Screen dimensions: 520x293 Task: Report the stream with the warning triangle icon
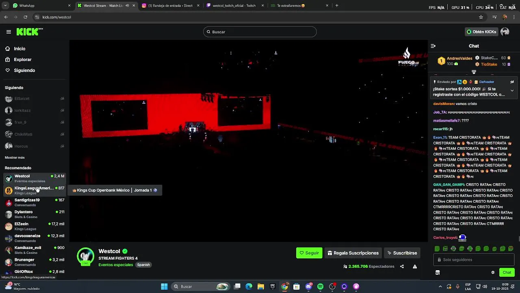coord(415,267)
